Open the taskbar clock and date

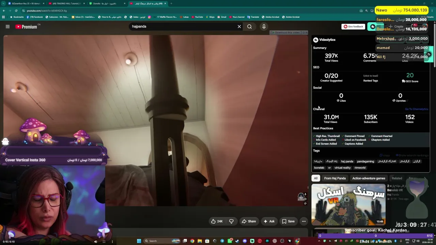click(427, 241)
